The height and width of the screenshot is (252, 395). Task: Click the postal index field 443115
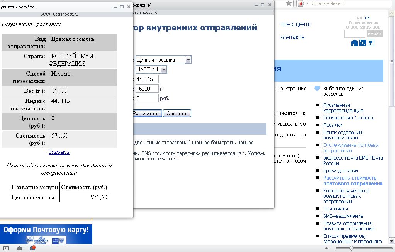[x=147, y=79]
